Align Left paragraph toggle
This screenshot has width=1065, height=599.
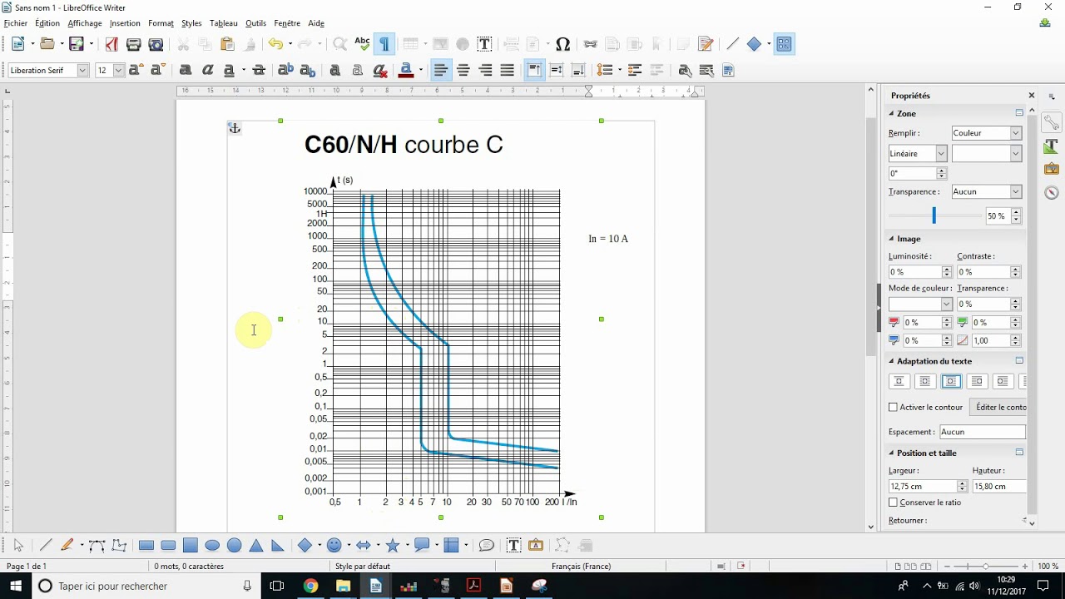441,71
